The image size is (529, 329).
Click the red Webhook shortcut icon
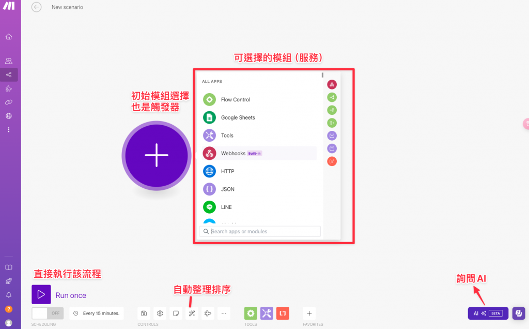coord(332,84)
